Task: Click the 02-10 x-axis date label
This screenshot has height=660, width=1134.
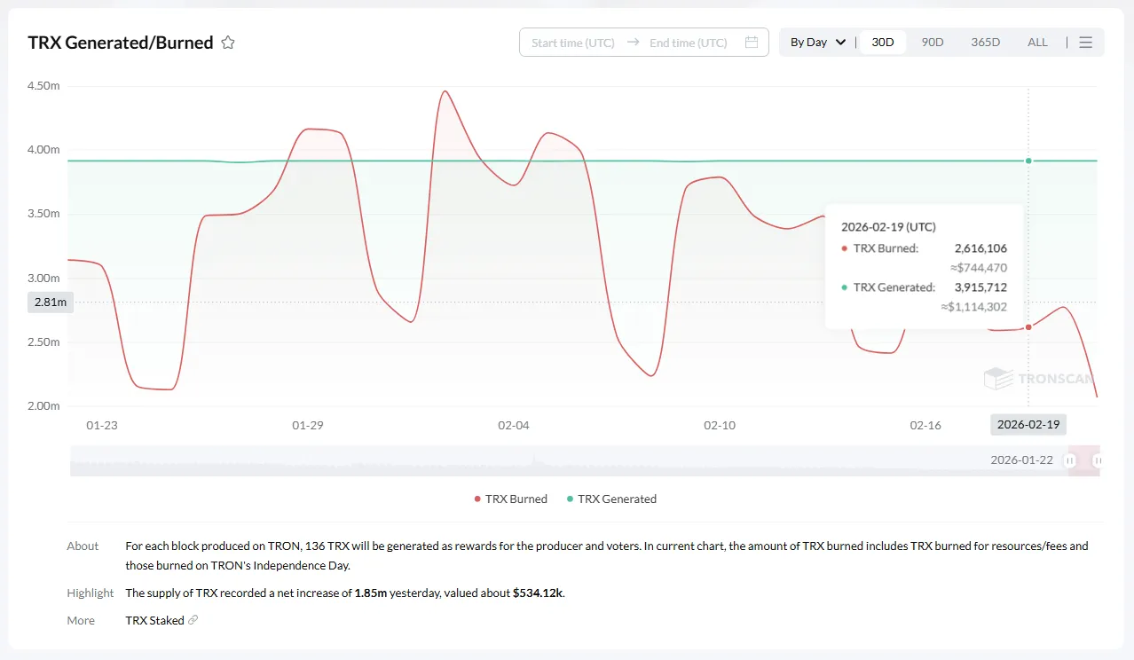Action: pos(720,425)
